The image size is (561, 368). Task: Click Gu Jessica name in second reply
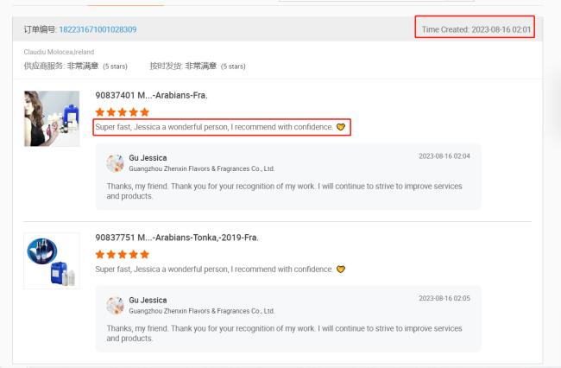(148, 300)
